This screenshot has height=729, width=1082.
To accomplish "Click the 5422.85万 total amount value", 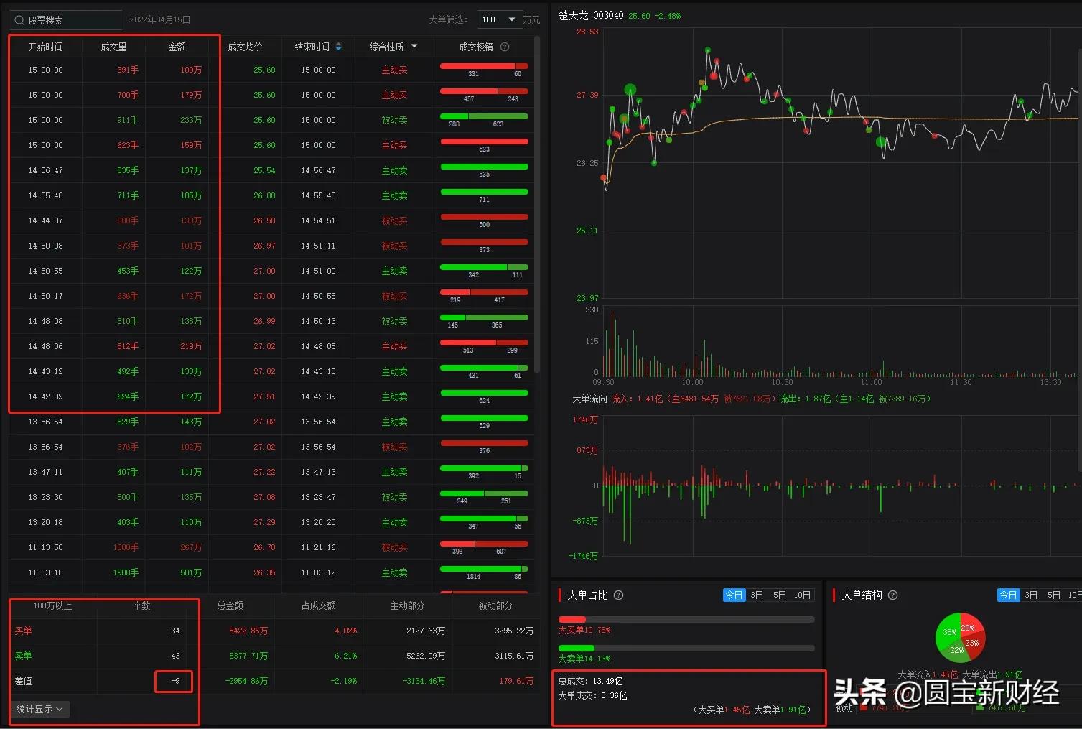I will 248,631.
